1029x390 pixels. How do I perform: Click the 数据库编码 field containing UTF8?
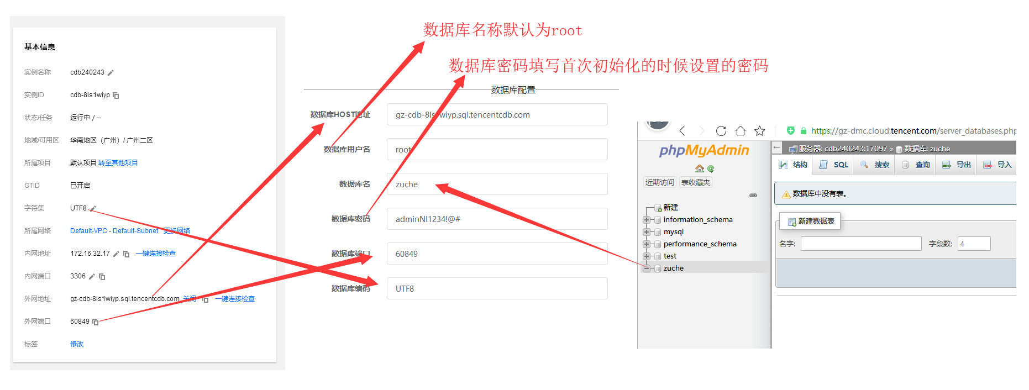click(x=497, y=288)
